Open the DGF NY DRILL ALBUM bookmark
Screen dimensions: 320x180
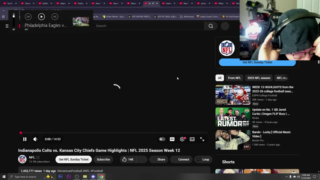point(165,16)
